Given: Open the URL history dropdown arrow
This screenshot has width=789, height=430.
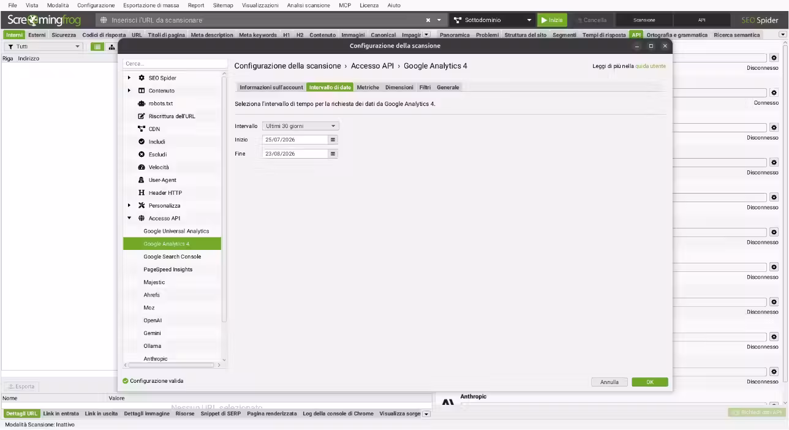Looking at the screenshot, I should (x=439, y=20).
